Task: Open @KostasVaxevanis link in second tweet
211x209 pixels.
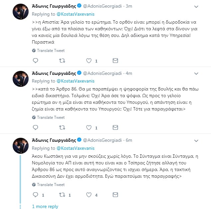Action: (x=76, y=81)
